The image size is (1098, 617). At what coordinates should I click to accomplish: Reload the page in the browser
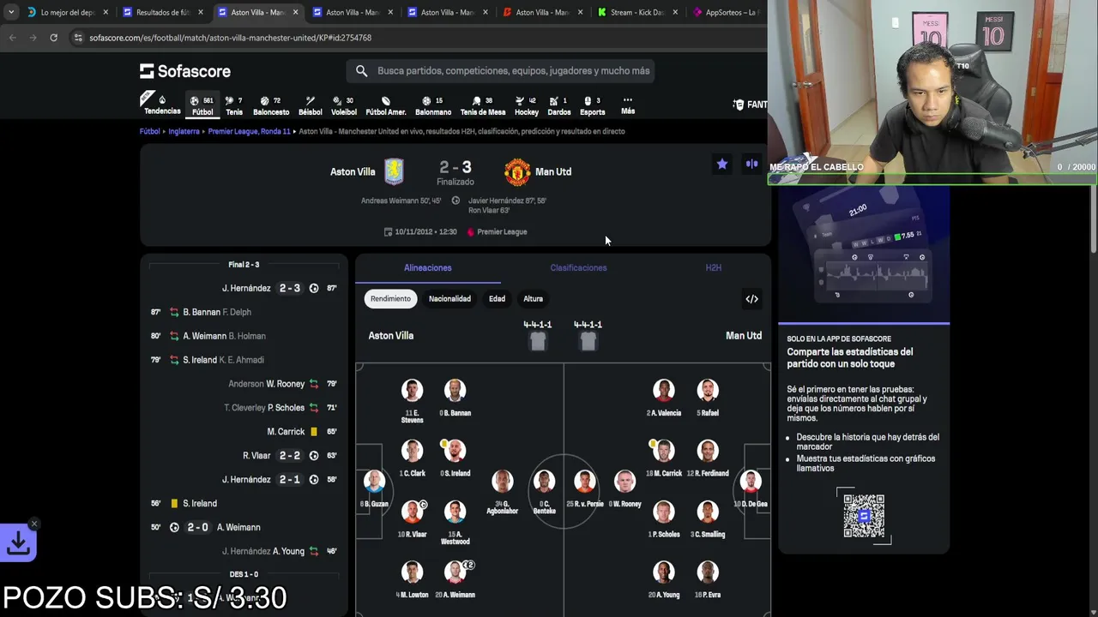coord(53,38)
